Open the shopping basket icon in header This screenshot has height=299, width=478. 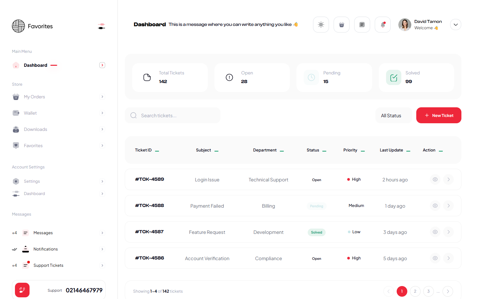click(x=341, y=25)
